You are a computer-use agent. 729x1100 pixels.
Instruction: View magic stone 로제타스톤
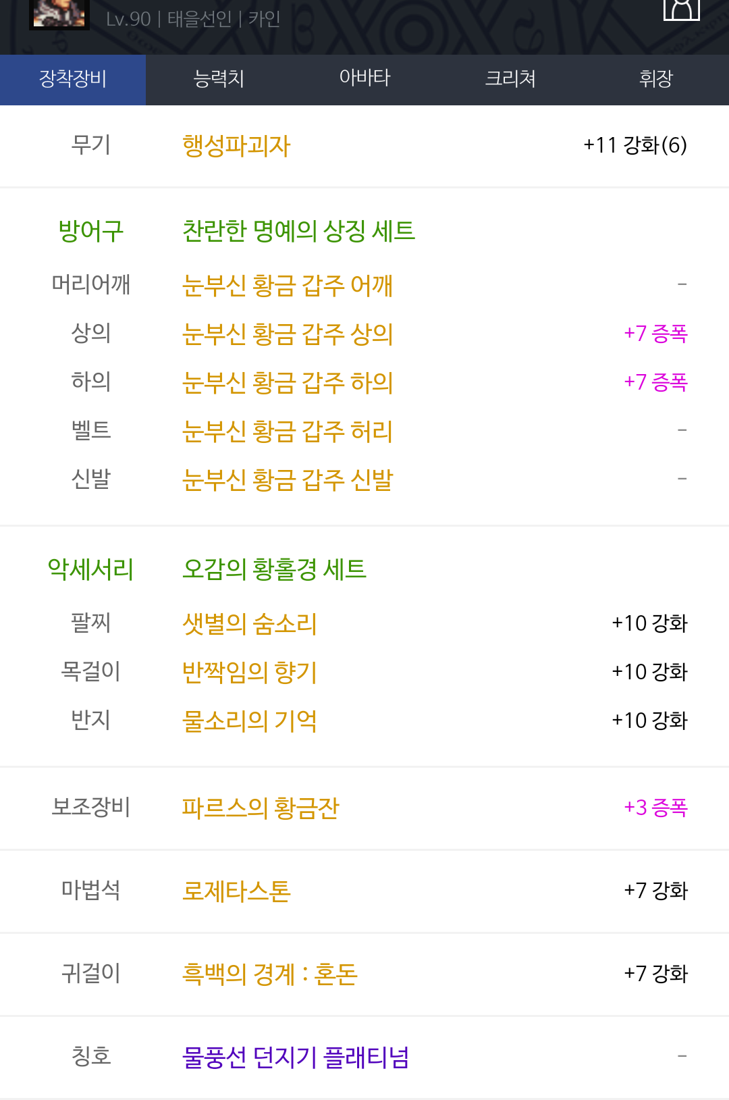pos(236,891)
